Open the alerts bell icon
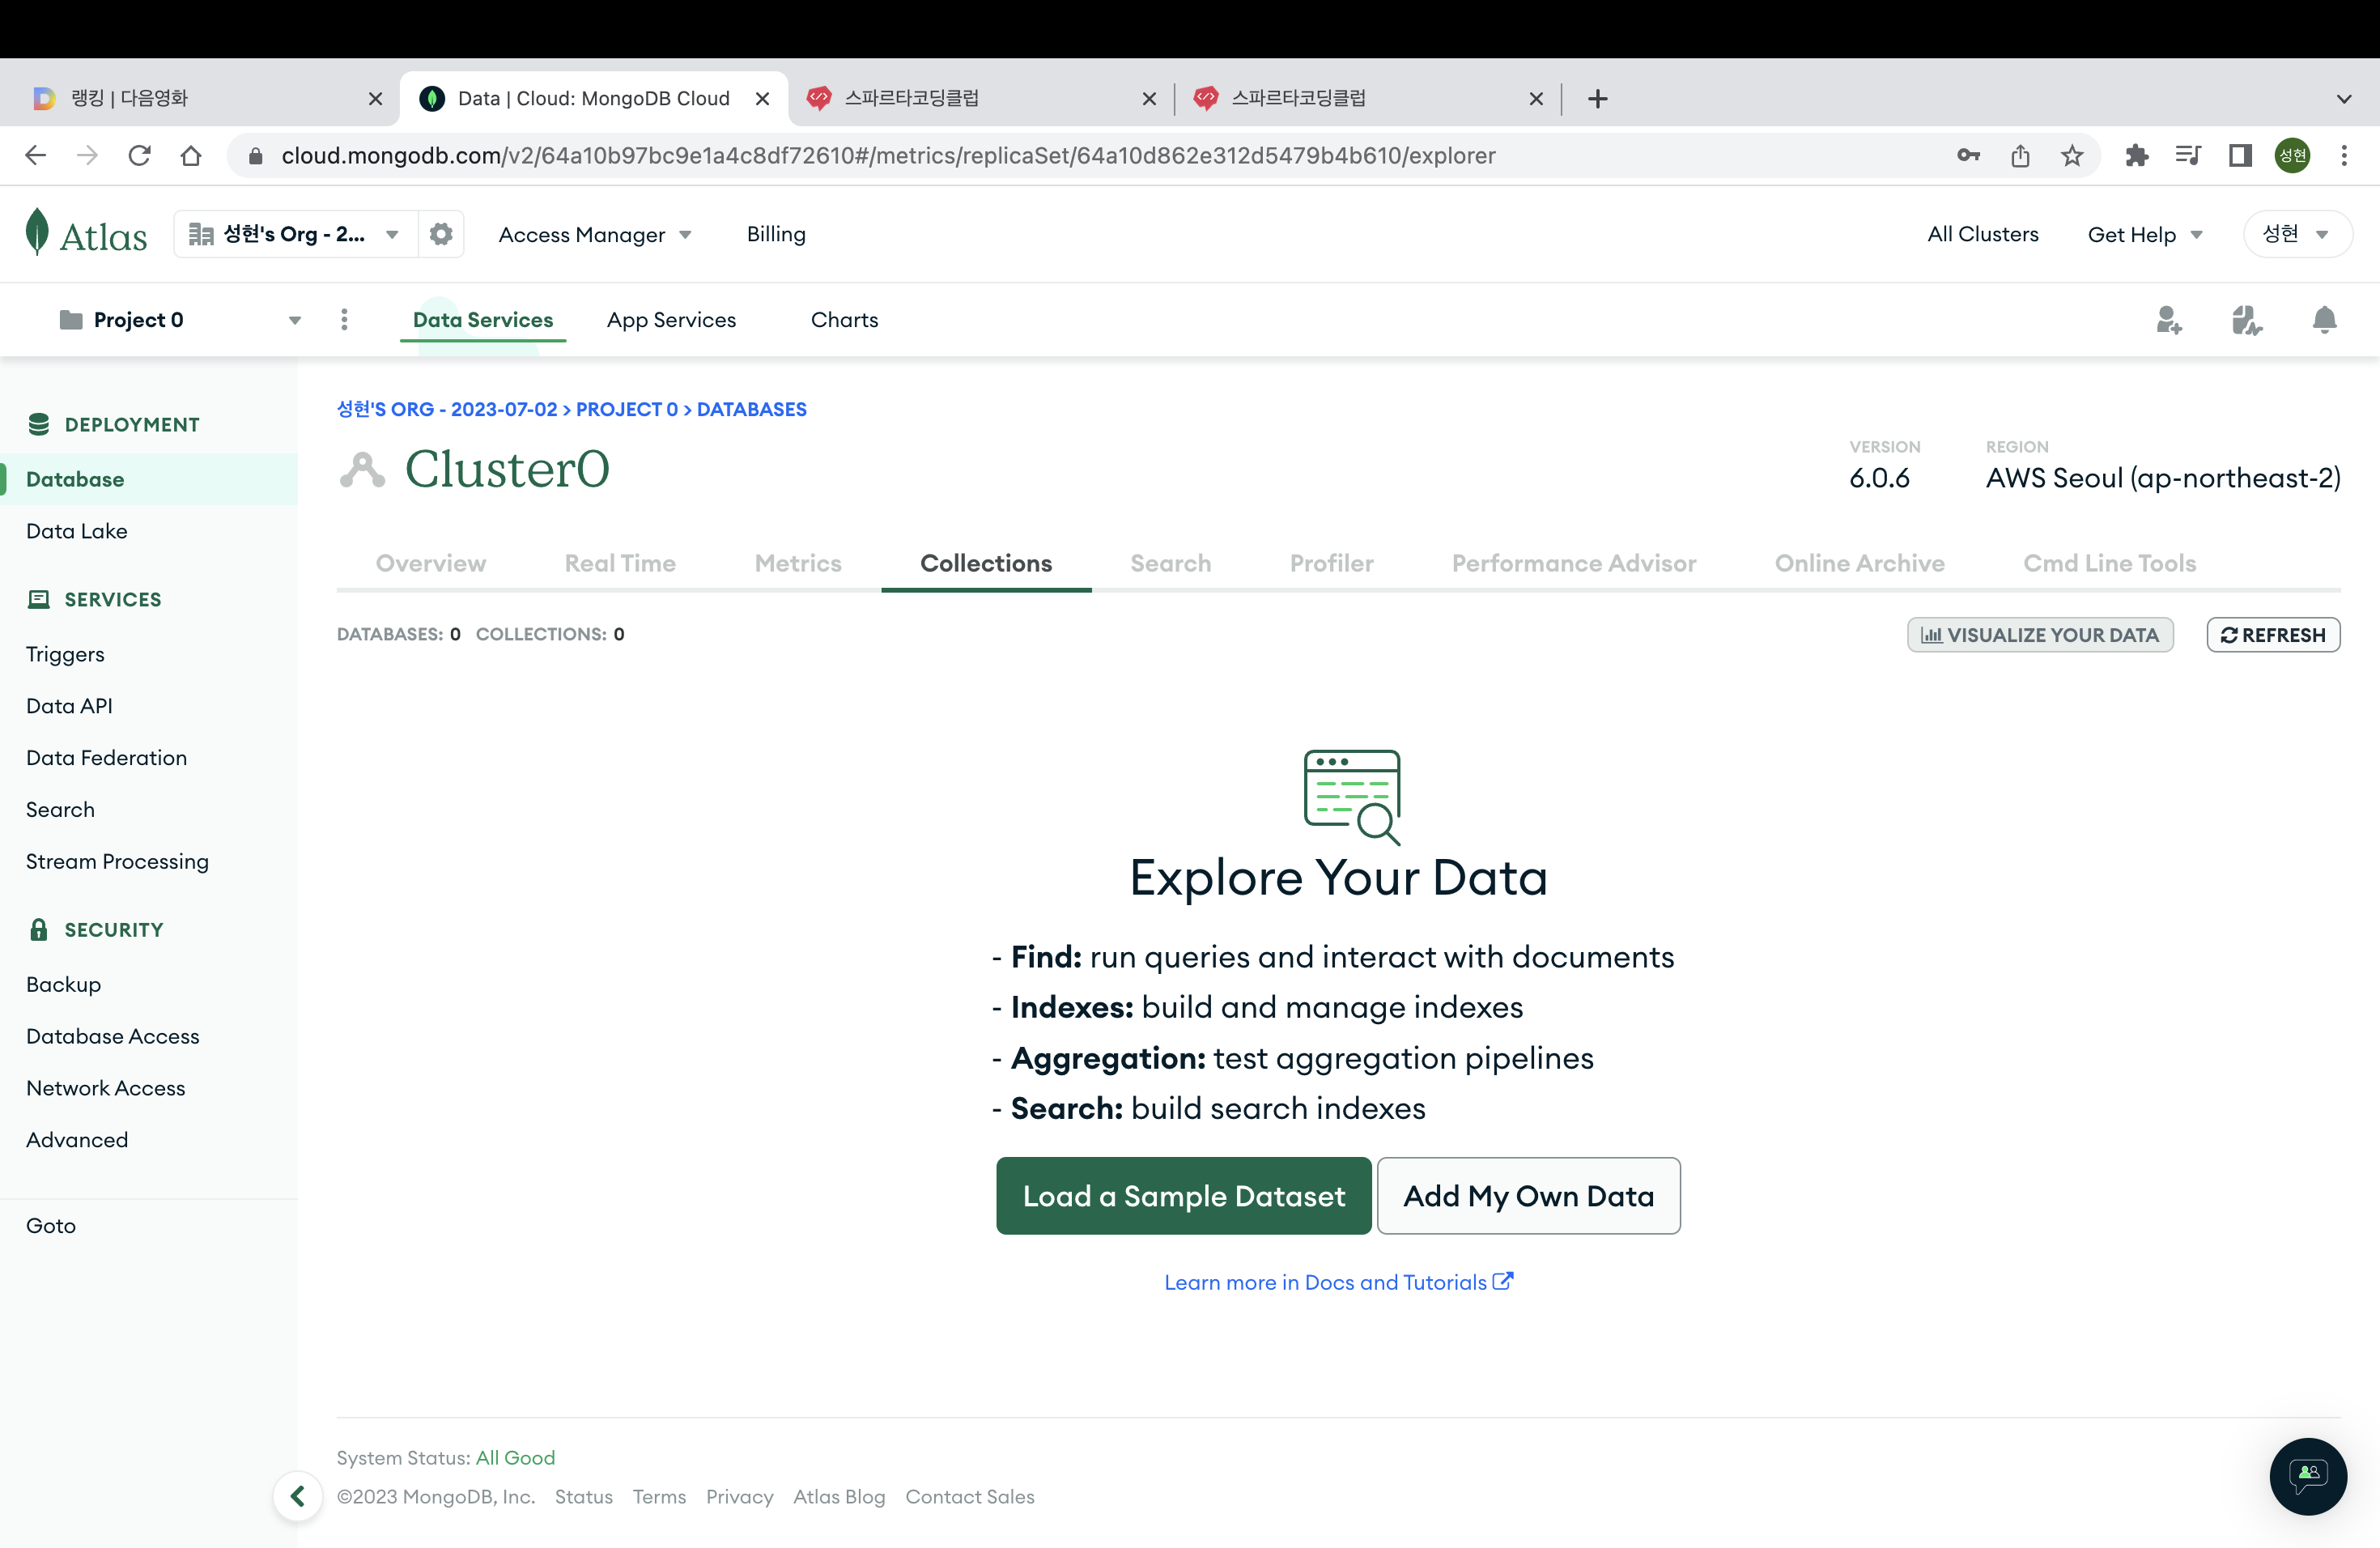 [2324, 320]
